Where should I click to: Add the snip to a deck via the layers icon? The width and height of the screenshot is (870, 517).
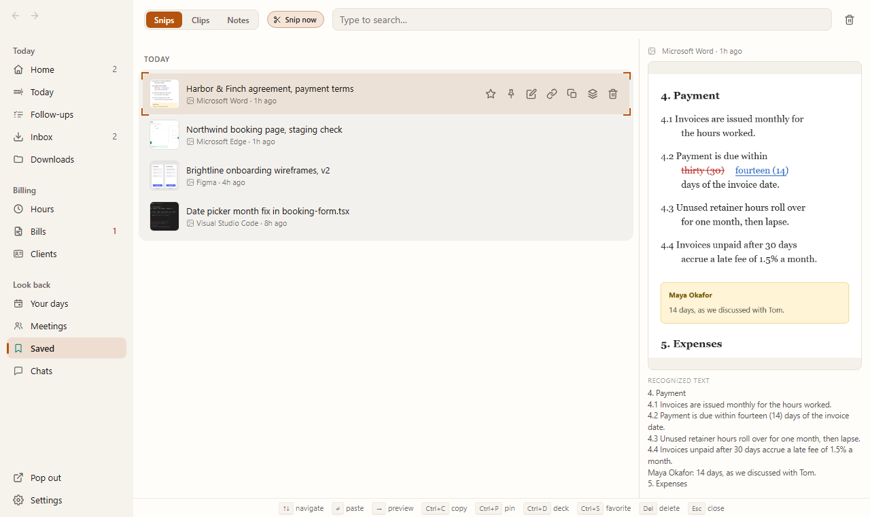(593, 94)
